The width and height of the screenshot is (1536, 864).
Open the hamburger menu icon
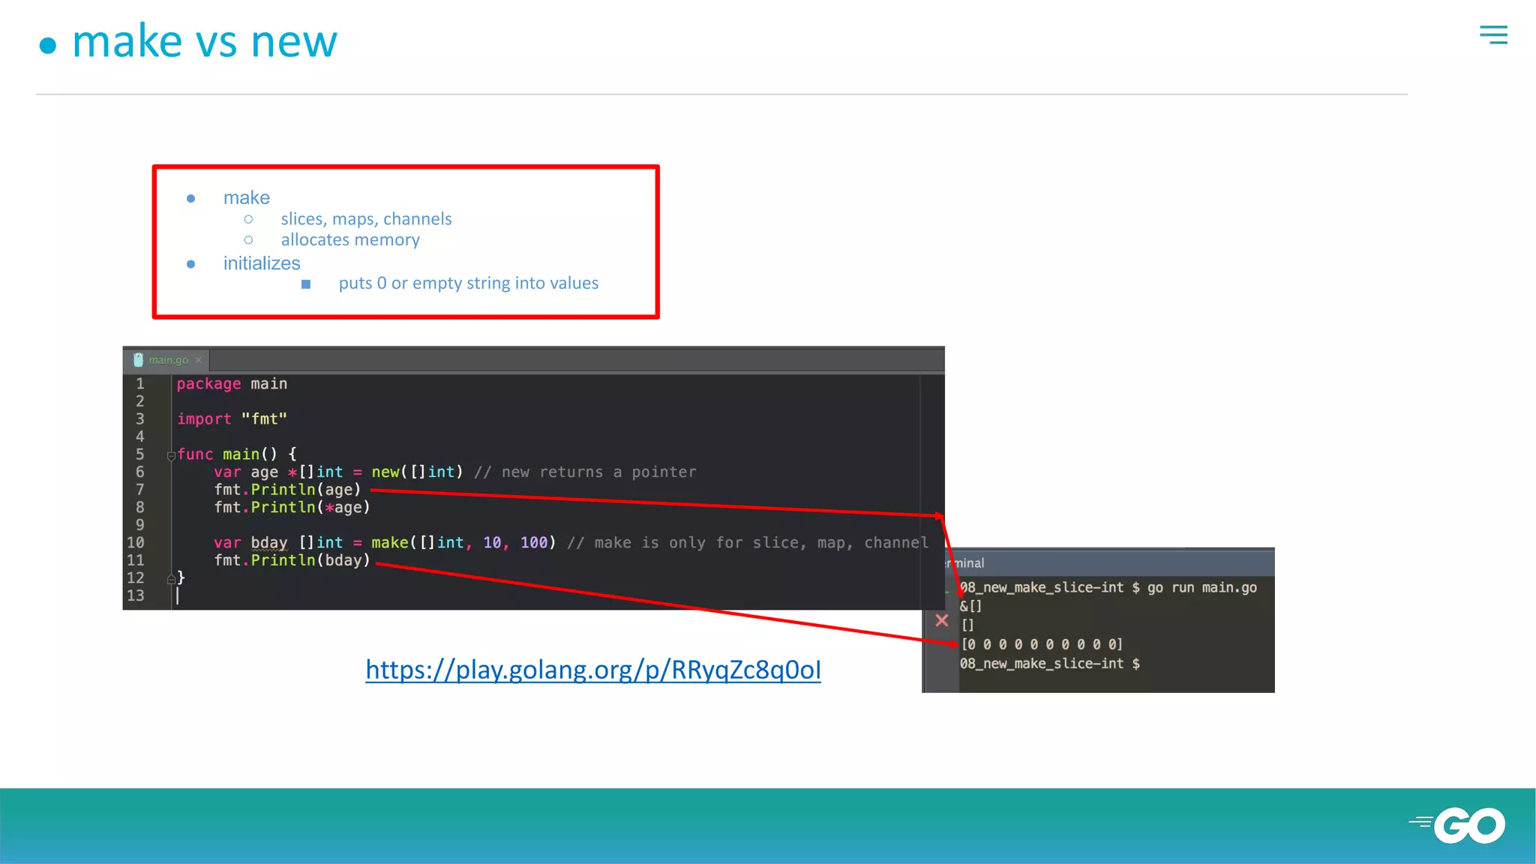pyautogui.click(x=1493, y=34)
